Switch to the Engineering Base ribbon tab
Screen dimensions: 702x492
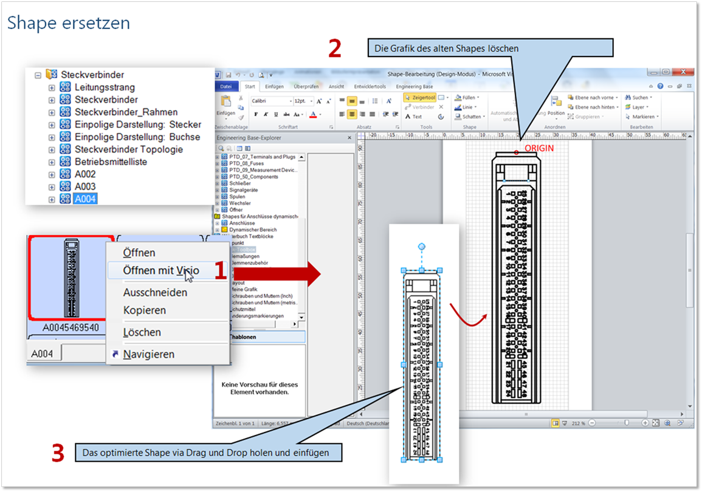pos(414,87)
